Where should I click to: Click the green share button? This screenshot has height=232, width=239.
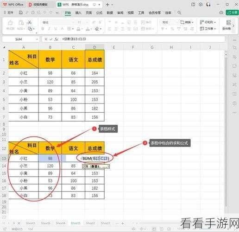coord(232,13)
